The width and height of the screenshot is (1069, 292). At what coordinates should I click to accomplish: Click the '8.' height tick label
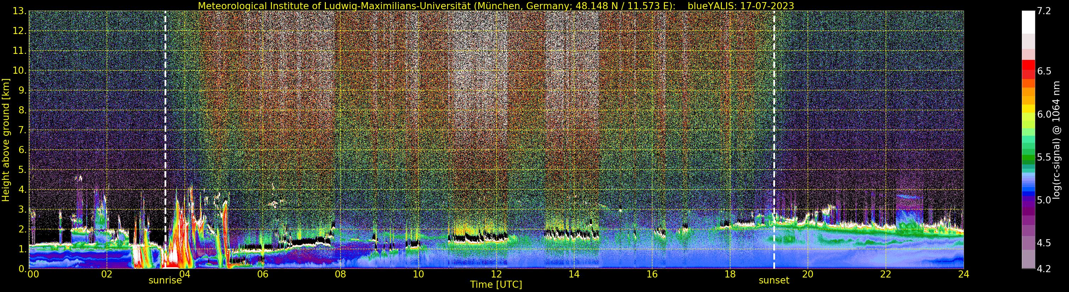pyautogui.click(x=22, y=110)
